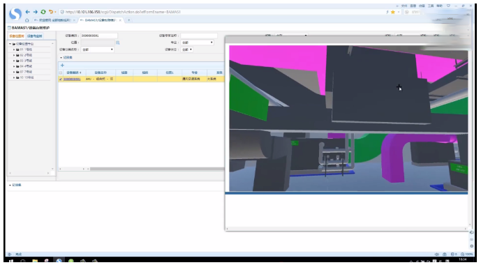Image resolution: width=481 pixels, height=265 pixels.
Task: Switch to the first browser tab
Action: [x=54, y=20]
